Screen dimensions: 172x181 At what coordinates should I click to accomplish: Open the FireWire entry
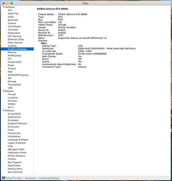coord(12,46)
